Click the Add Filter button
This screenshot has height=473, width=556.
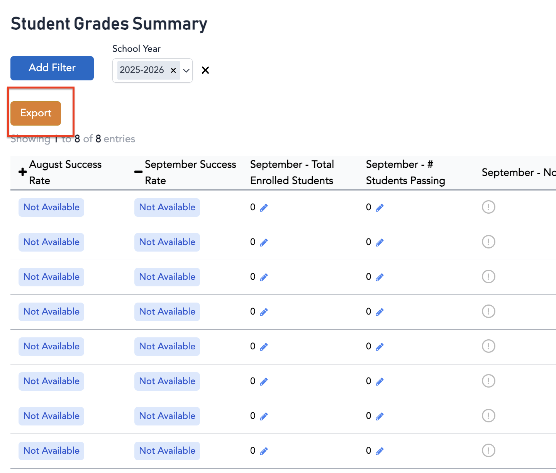click(x=52, y=68)
